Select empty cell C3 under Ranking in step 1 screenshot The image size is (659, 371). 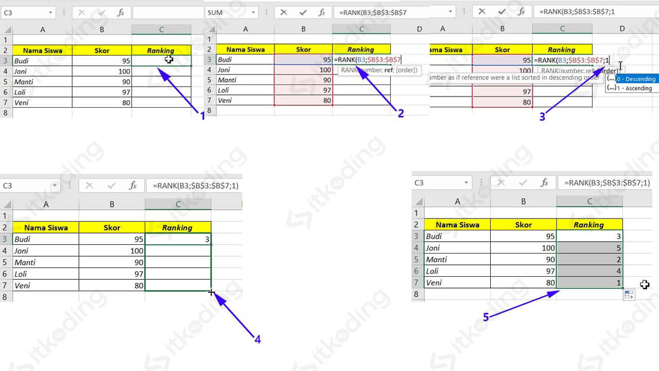pos(161,61)
